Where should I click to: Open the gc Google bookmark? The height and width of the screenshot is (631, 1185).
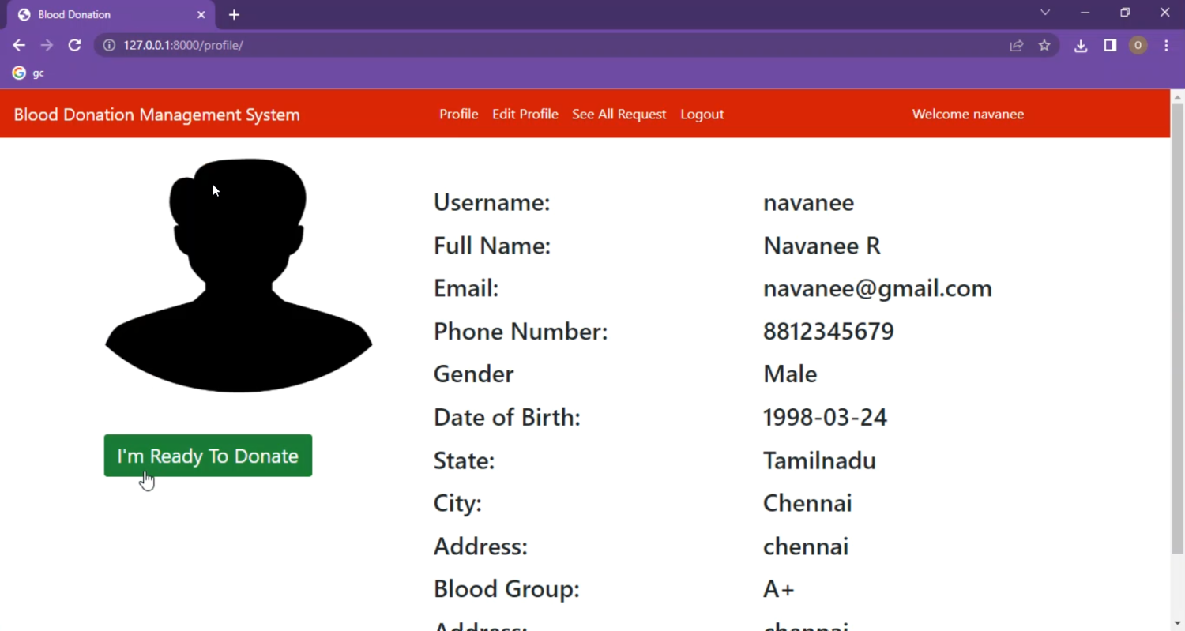pos(28,73)
